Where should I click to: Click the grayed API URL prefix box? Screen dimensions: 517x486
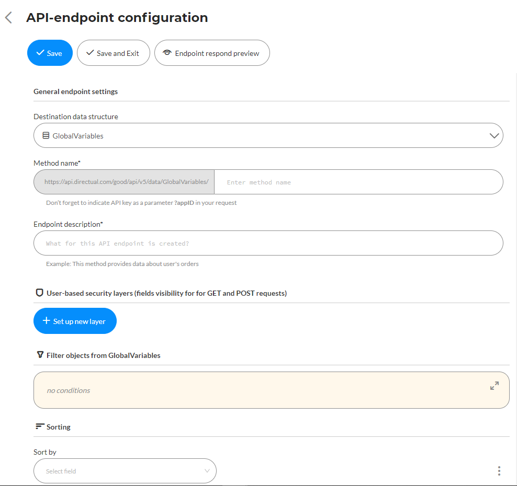[124, 182]
